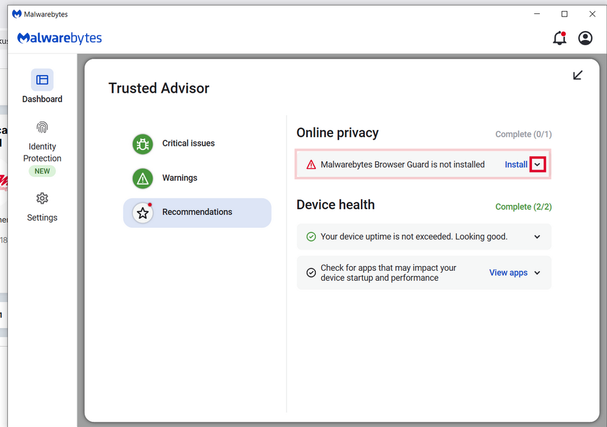This screenshot has width=607, height=427.
Task: Click the NEW badge under Identity Protection
Action: click(x=42, y=171)
